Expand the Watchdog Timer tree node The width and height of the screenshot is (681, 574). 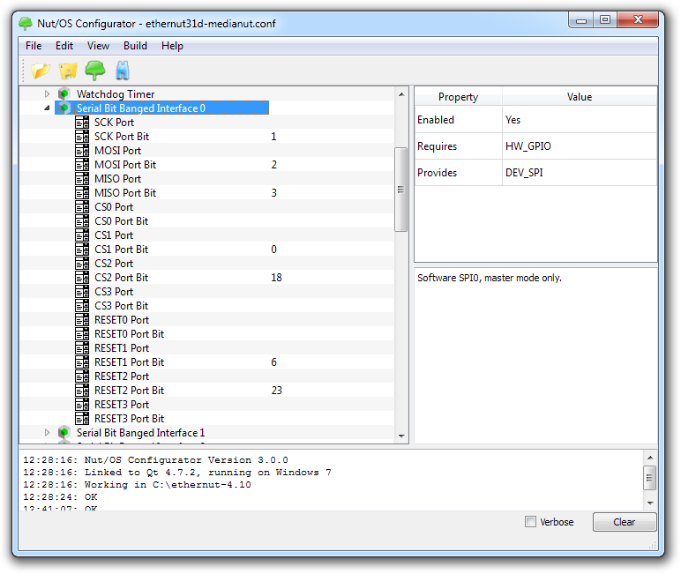coord(47,93)
